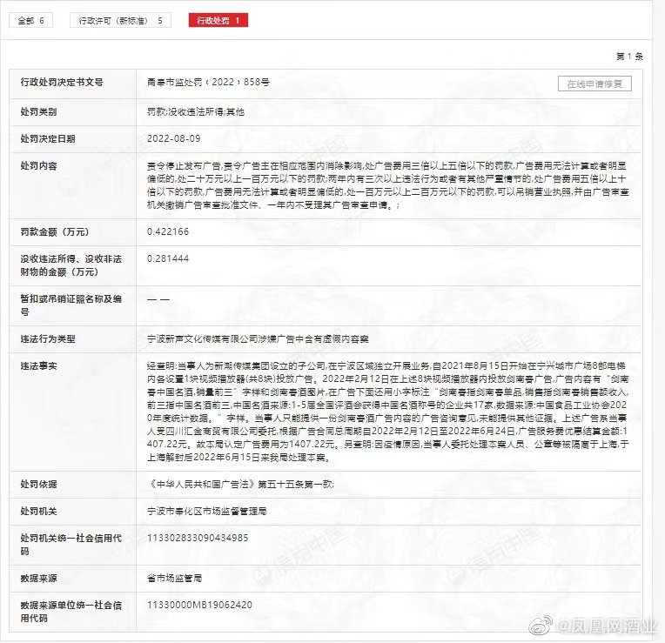Click the 处罚内容 label
This screenshot has height=643, width=665.
(x=38, y=165)
